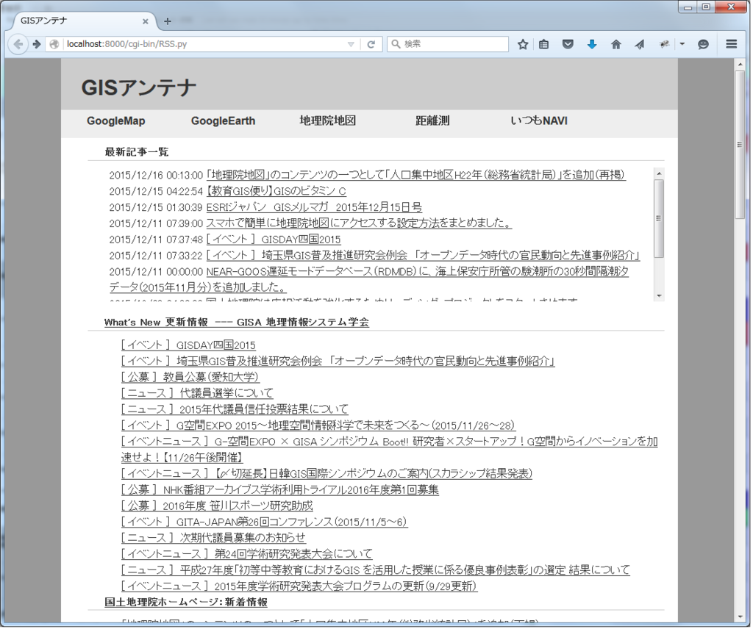The width and height of the screenshot is (753, 629).
Task: Go to the browser home page
Action: (616, 44)
